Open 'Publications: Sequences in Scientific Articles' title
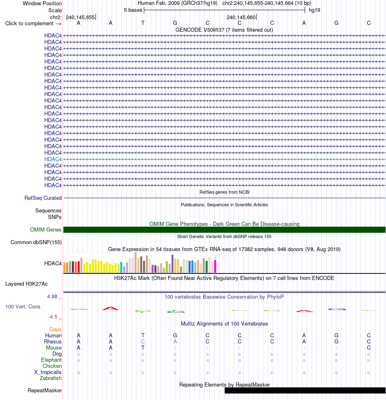The image size is (386, 400). tap(224, 205)
